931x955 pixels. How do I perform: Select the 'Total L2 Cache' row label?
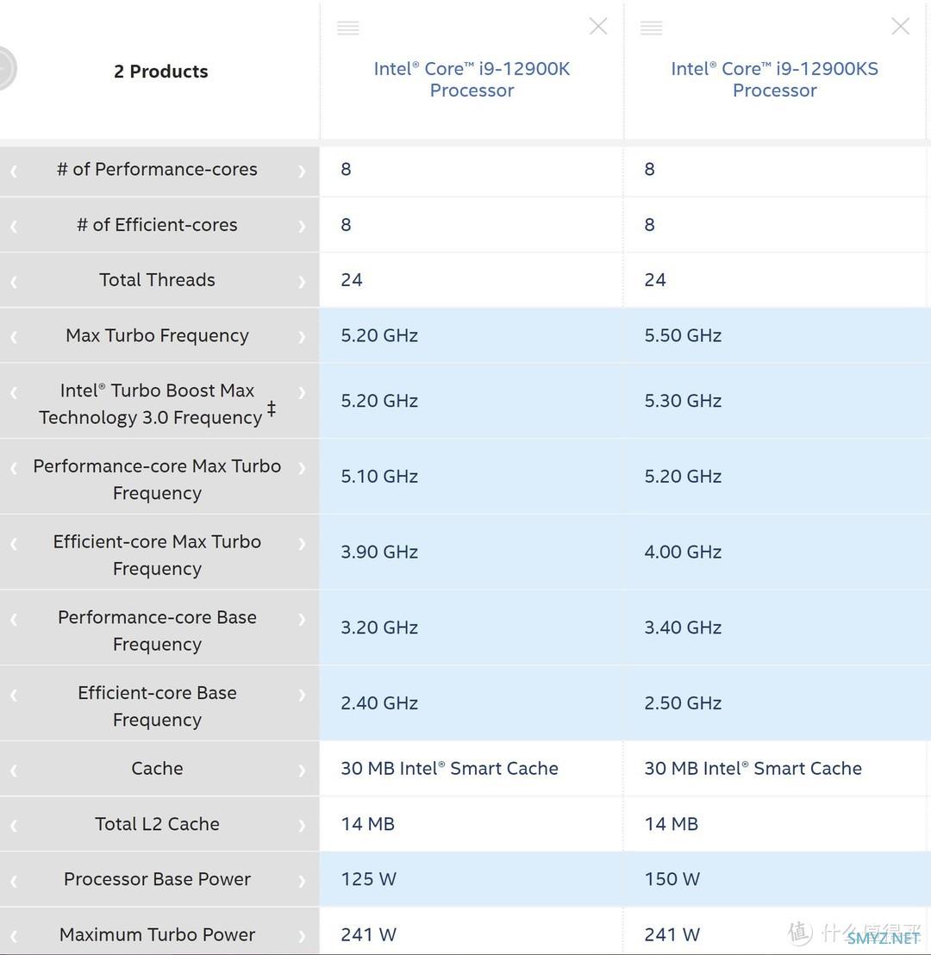coord(157,824)
